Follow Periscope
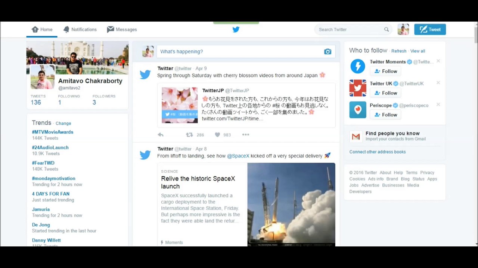The width and height of the screenshot is (478, 268). tap(385, 115)
